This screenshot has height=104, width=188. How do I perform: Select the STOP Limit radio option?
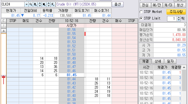(141, 18)
